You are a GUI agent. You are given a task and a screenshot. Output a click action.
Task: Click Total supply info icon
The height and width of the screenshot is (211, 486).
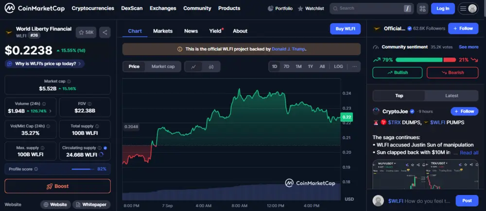[x=97, y=126]
